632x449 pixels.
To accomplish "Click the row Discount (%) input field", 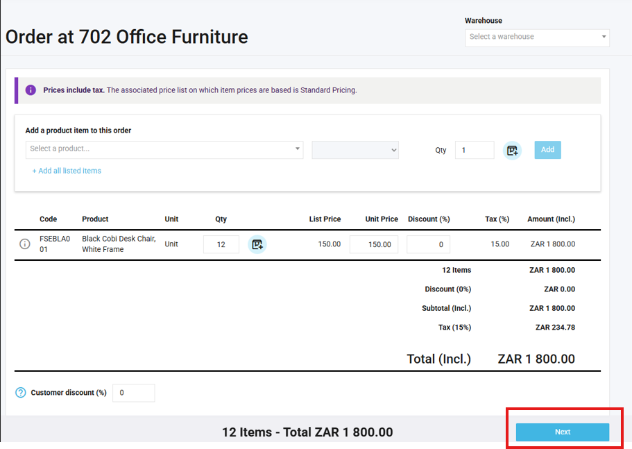I will pyautogui.click(x=428, y=244).
